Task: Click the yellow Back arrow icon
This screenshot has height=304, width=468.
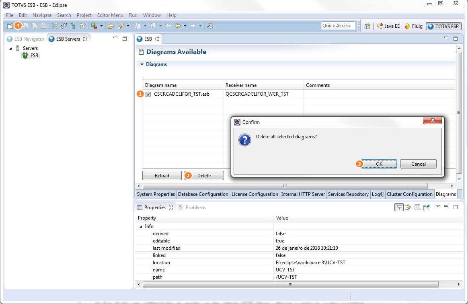Action: 178,26
